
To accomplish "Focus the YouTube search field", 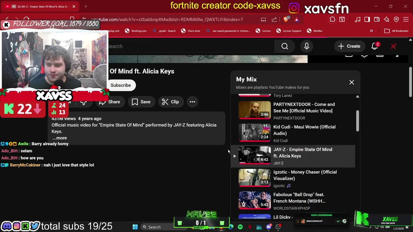I will click(191, 46).
